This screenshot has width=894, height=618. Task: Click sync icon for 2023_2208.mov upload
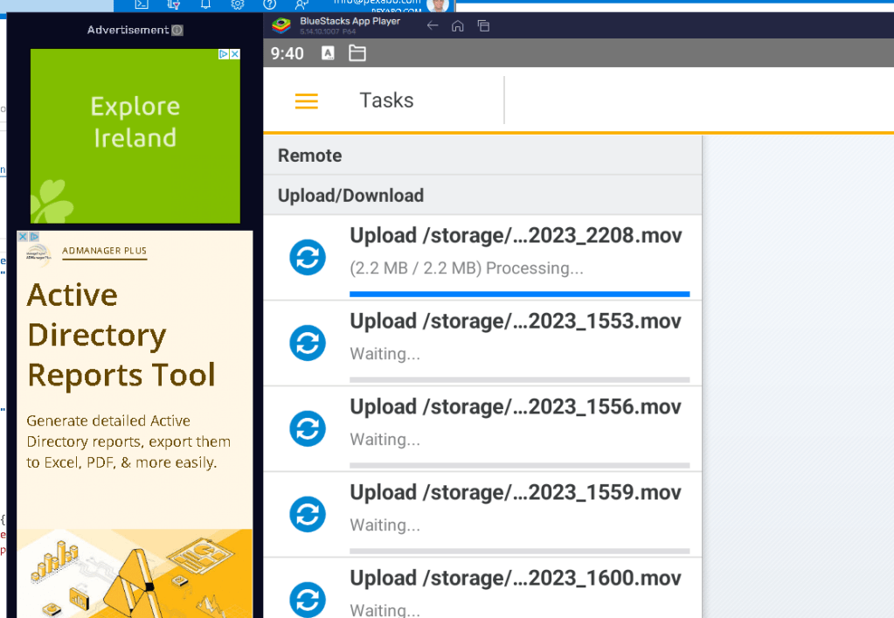(308, 257)
